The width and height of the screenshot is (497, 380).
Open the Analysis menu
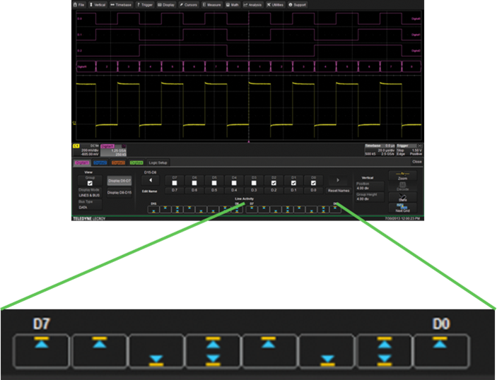tap(252, 5)
